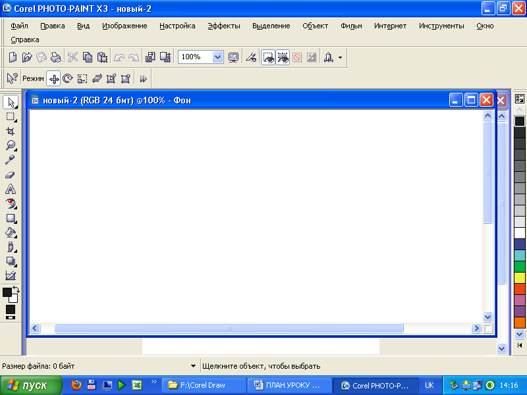Enable Distort mode
The width and height of the screenshot is (527, 395).
click(x=111, y=78)
